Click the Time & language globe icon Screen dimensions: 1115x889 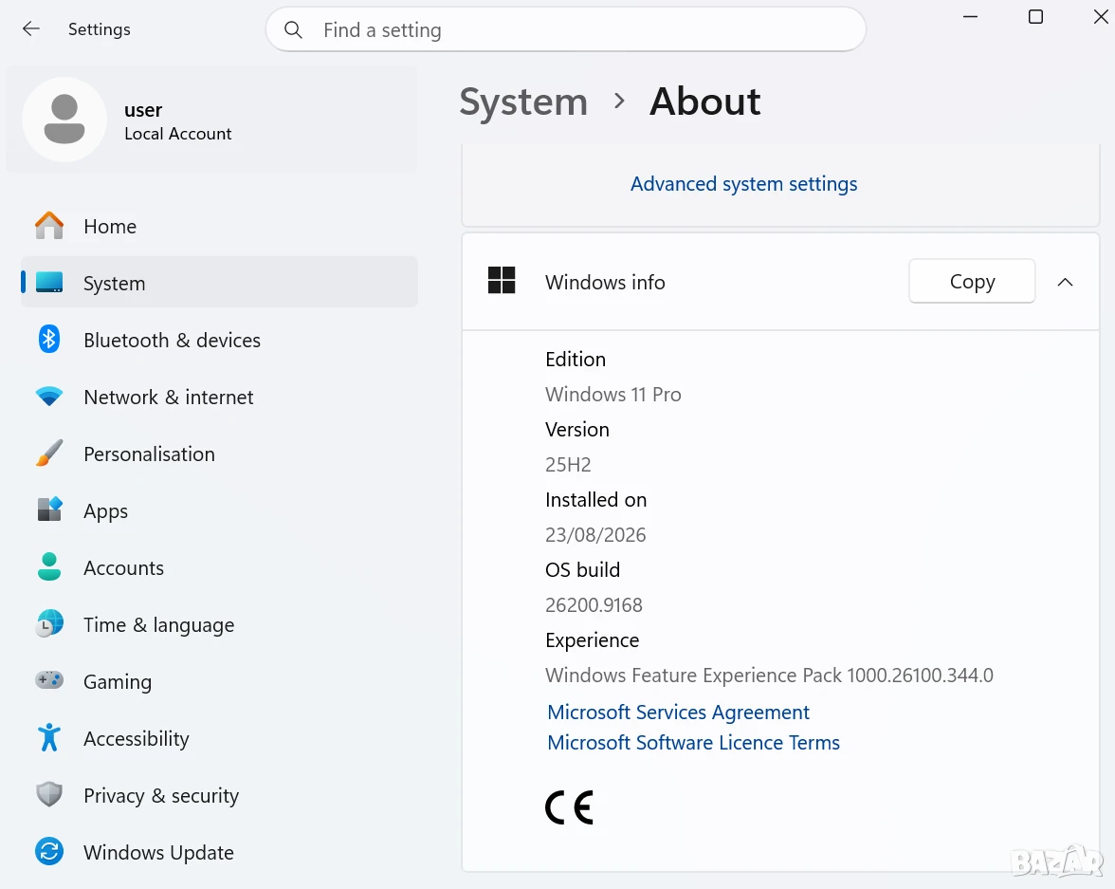tap(49, 623)
